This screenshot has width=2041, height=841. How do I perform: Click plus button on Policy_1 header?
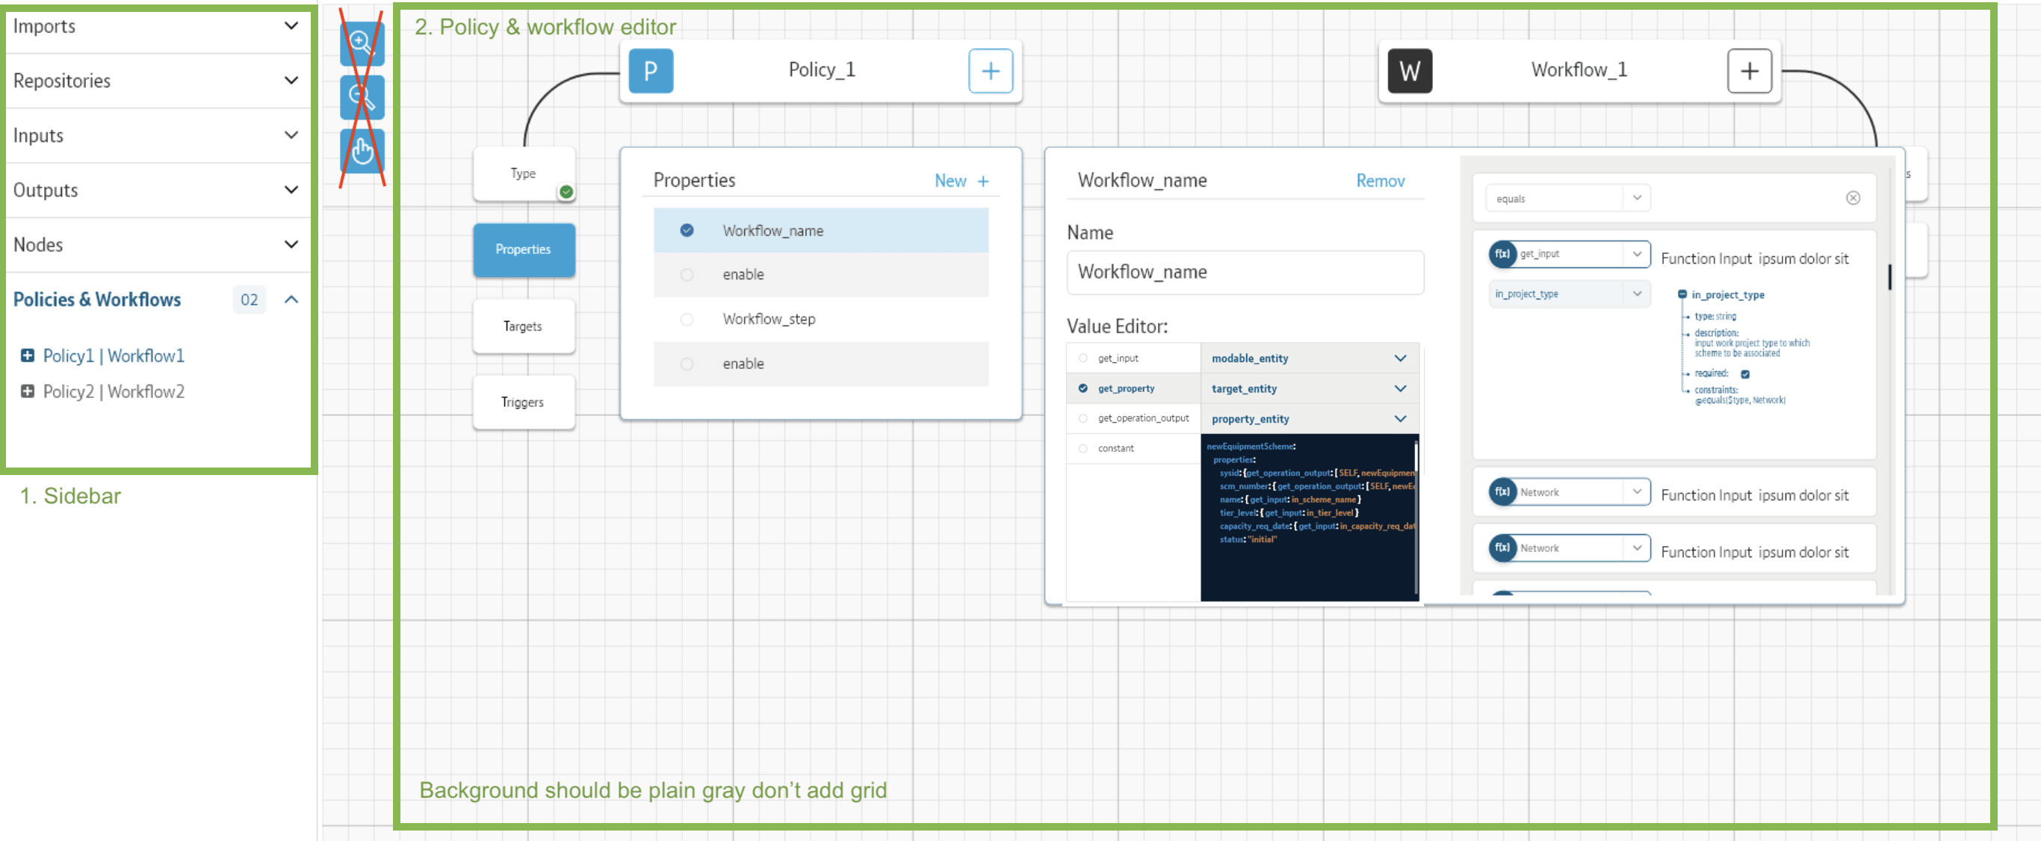990,71
